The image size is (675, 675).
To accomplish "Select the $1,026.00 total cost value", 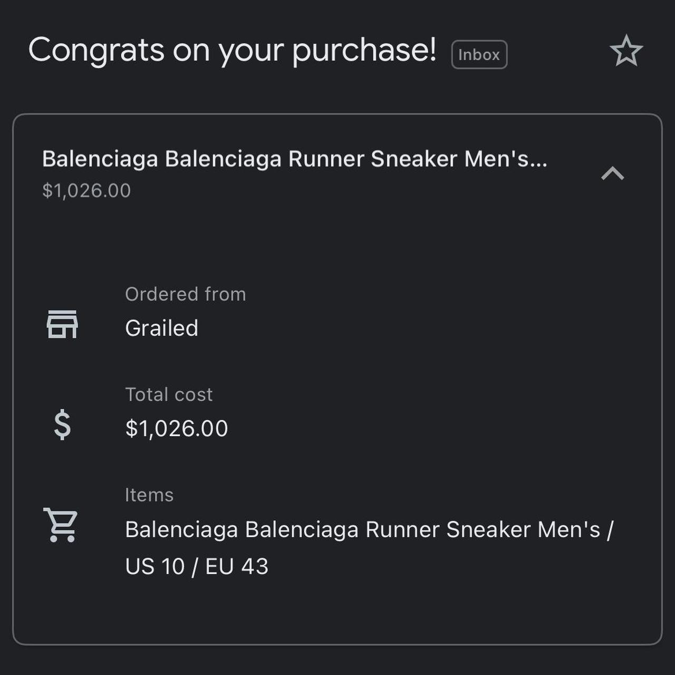I will [x=177, y=428].
